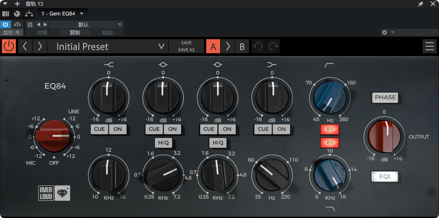The height and width of the screenshot is (218, 439).
Task: Toggle Hi Q on the second mid band
Action: (x=218, y=143)
